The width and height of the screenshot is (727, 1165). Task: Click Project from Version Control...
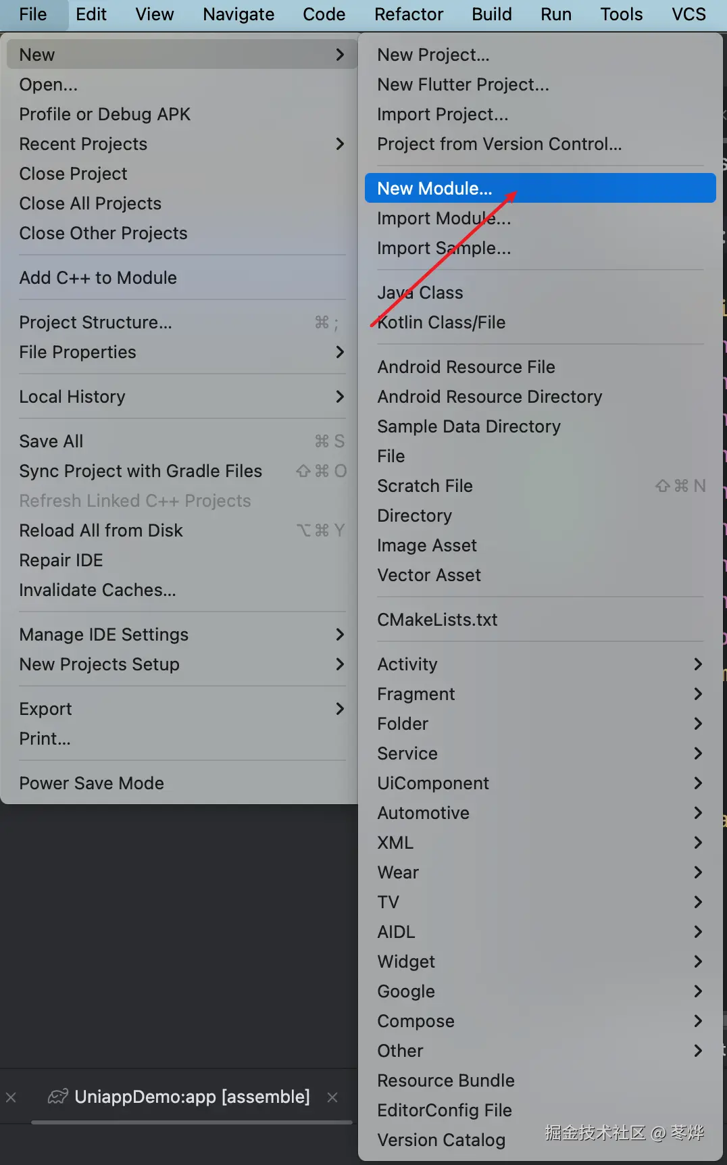[x=500, y=144]
